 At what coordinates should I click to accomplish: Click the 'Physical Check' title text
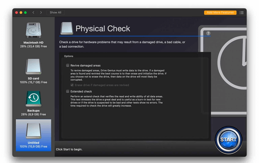(x=103, y=29)
